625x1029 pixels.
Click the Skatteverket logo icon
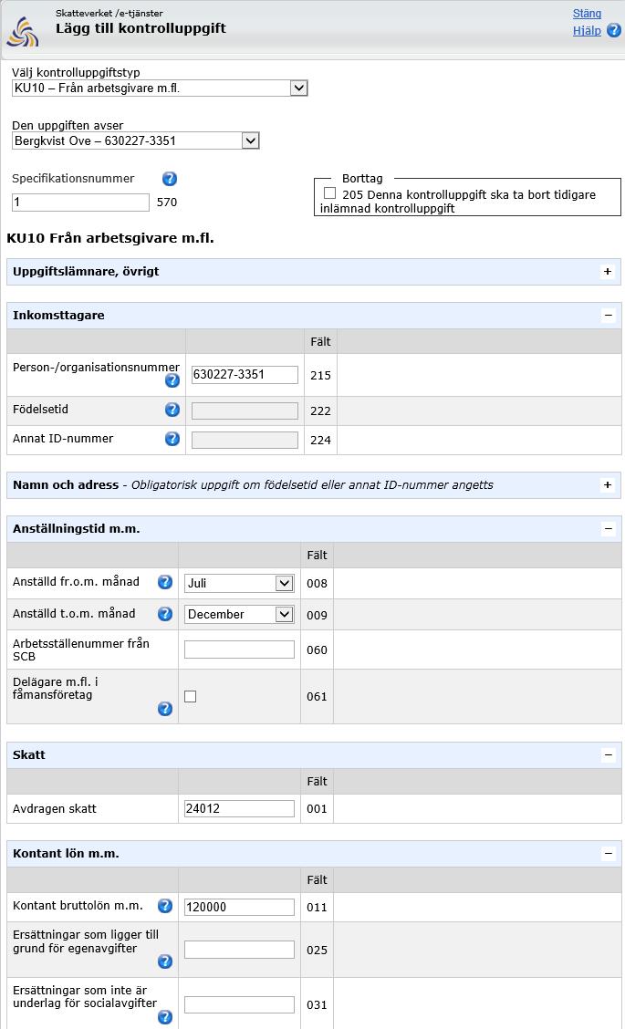tap(22, 31)
